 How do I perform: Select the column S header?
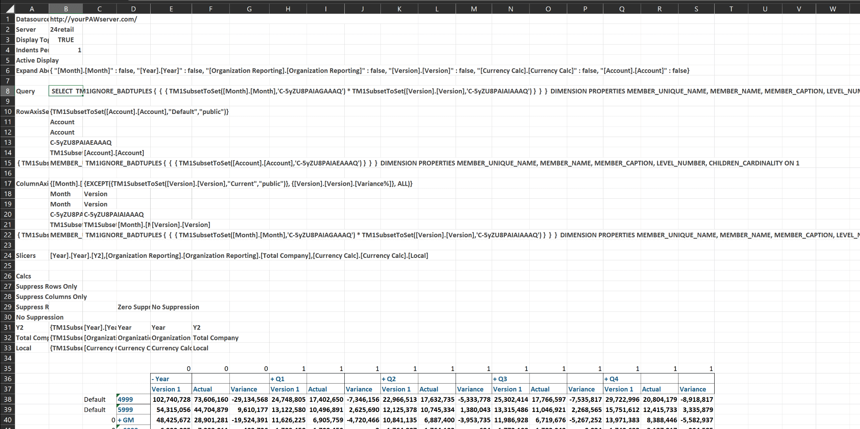coord(696,9)
